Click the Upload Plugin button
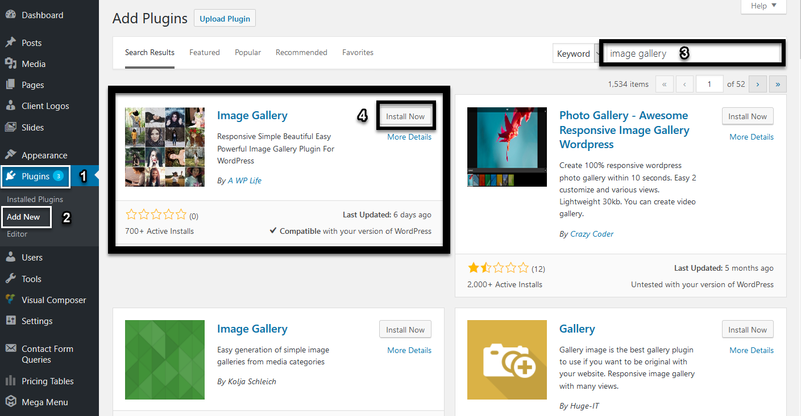 [x=225, y=19]
